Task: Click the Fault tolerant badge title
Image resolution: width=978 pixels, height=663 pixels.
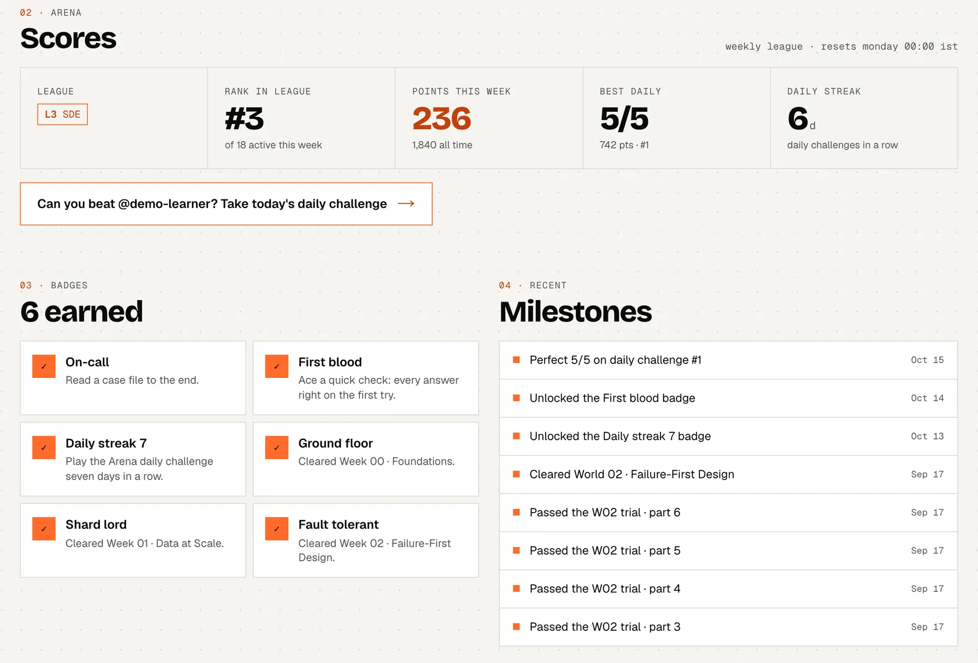Action: click(338, 524)
